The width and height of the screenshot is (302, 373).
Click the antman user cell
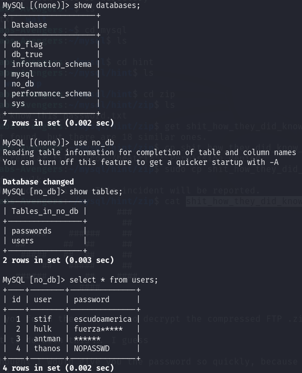pos(47,339)
